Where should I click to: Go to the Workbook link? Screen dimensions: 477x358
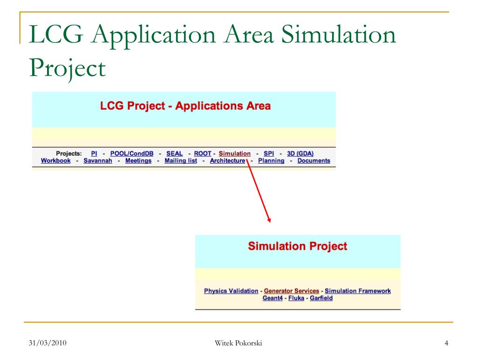click(x=56, y=161)
